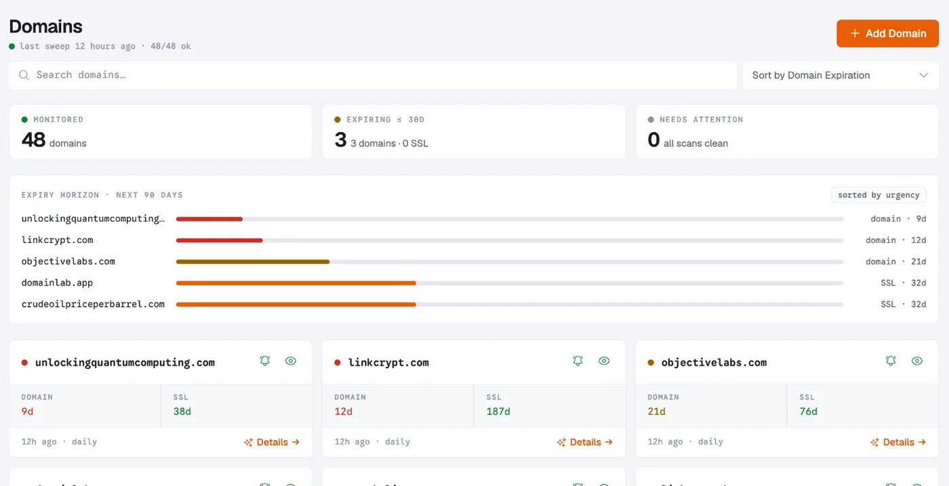Click the sorted by urgency badge

[879, 195]
